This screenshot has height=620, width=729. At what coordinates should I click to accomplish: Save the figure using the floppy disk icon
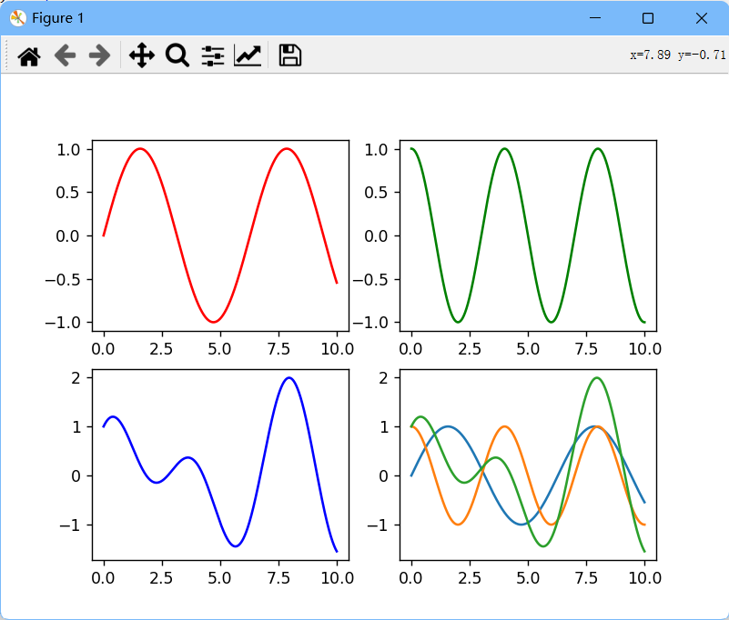click(289, 55)
